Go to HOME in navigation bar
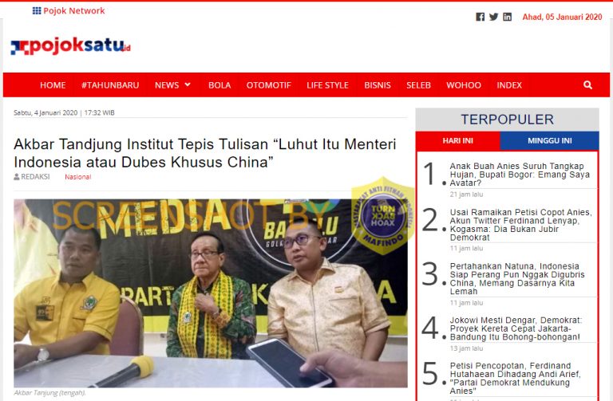The width and height of the screenshot is (613, 401). point(53,85)
